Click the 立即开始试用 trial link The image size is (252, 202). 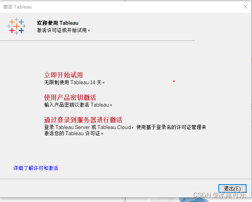[63, 75]
